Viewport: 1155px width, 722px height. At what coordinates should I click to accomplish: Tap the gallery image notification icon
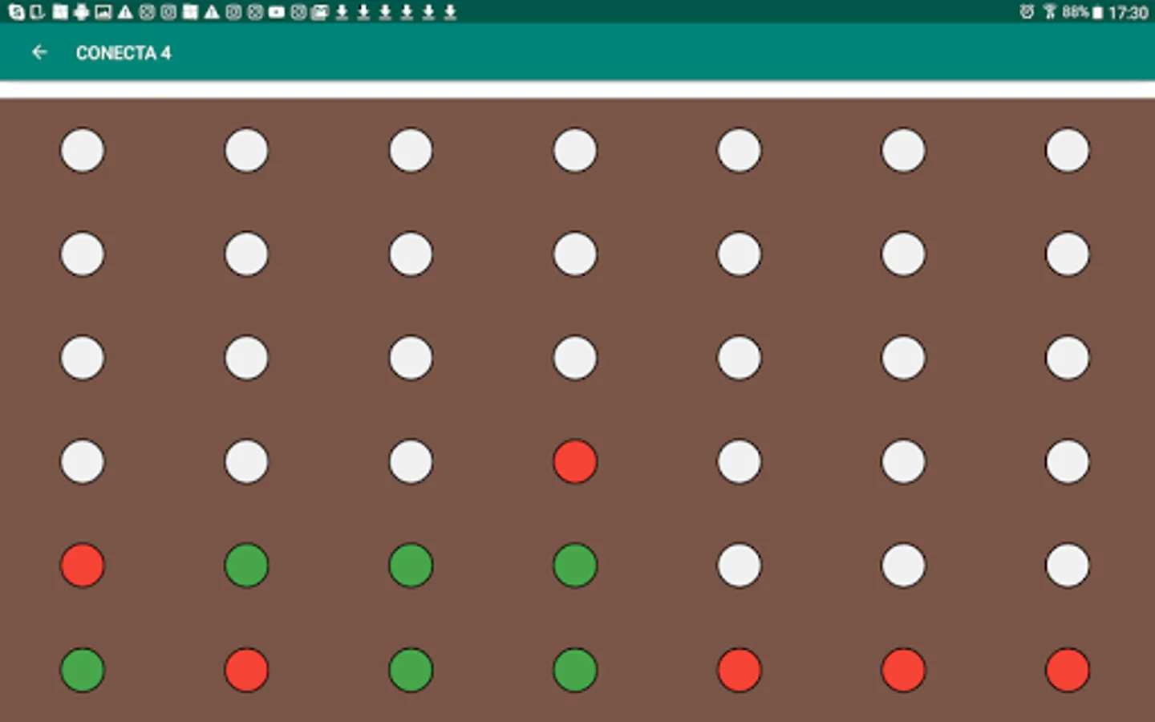[104, 11]
